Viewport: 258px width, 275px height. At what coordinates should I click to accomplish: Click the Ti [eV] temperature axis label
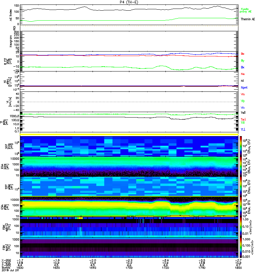pyautogui.click(x=4, y=122)
